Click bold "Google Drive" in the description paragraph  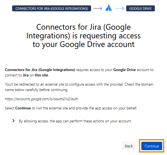click(x=124, y=70)
